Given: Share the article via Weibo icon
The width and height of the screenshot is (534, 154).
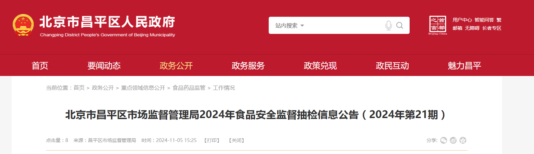Looking at the screenshot, I should pyautogui.click(x=453, y=140).
